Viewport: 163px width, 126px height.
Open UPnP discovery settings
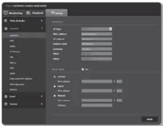coord(17,84)
